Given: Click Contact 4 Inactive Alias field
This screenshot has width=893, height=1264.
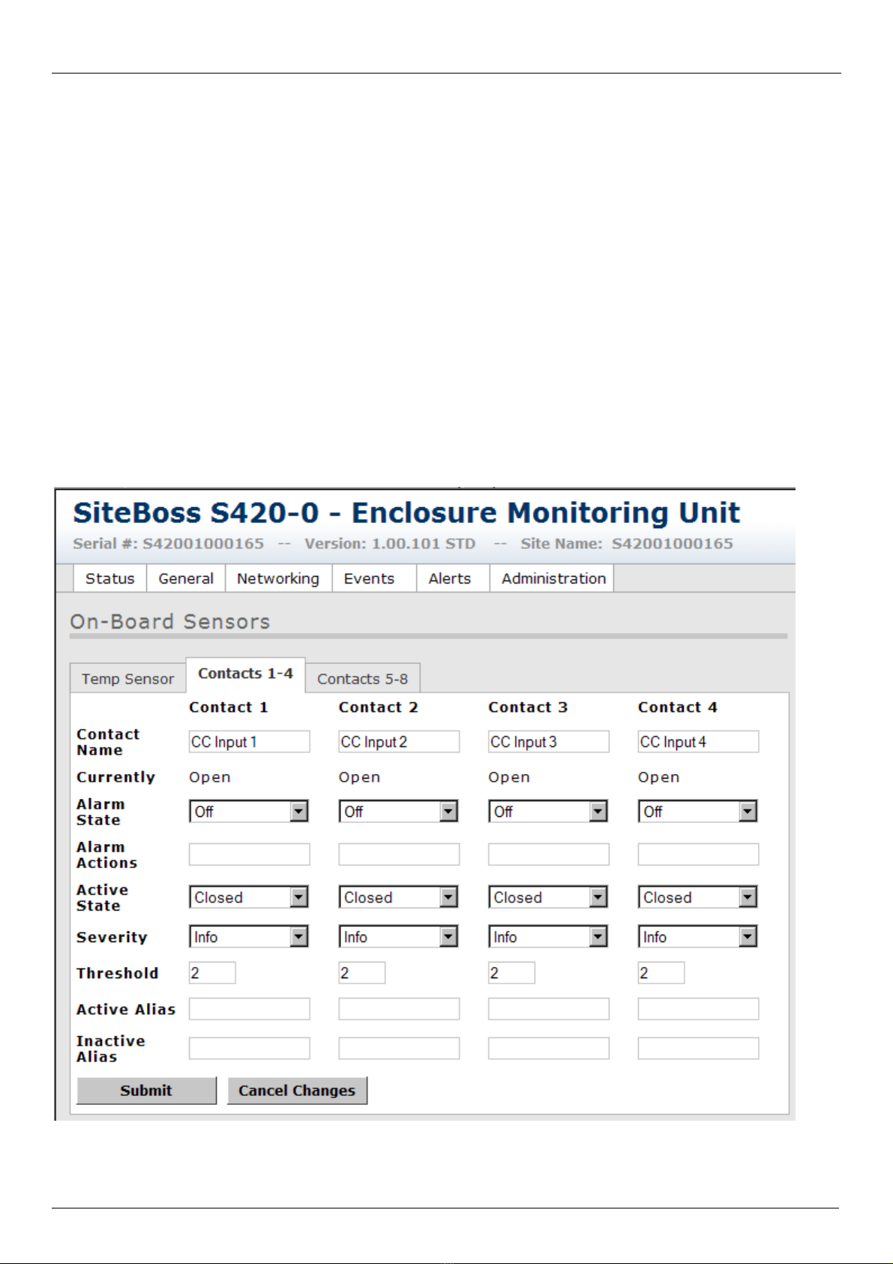Looking at the screenshot, I should pyautogui.click(x=698, y=1049).
